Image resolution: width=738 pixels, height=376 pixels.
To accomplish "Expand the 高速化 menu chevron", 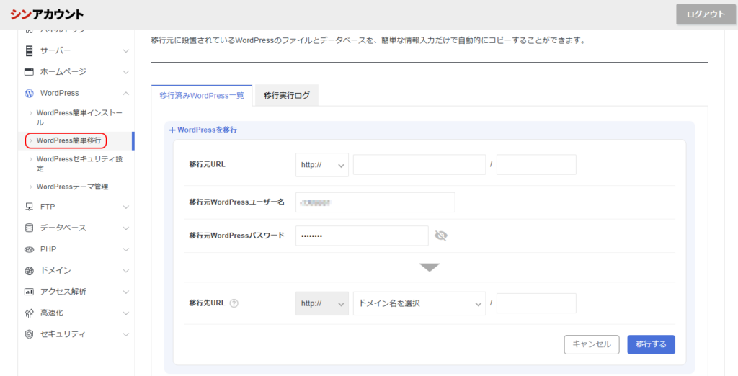I will pyautogui.click(x=125, y=313).
